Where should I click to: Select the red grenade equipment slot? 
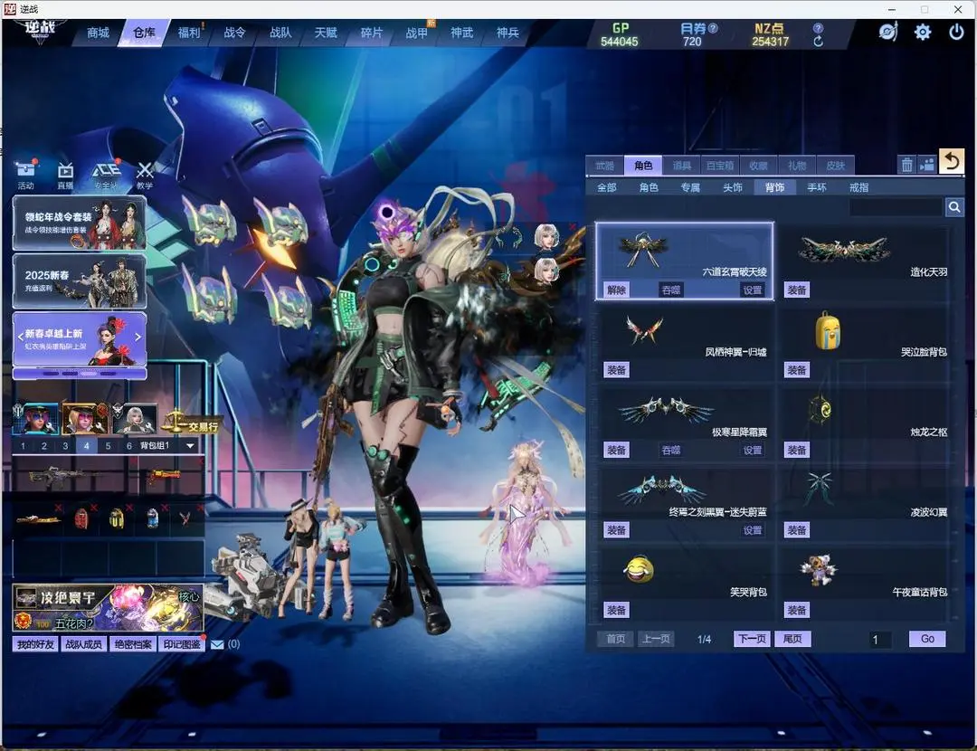[x=81, y=518]
